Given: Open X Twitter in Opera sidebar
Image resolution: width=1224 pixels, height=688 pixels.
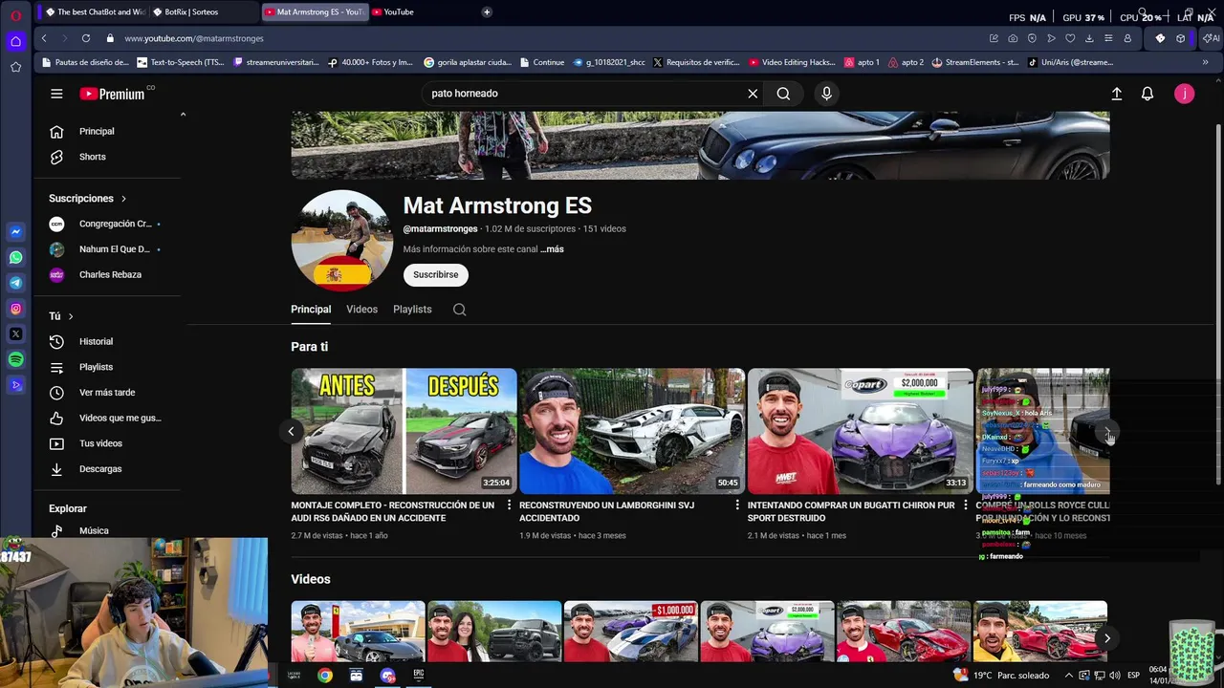Looking at the screenshot, I should [x=15, y=334].
